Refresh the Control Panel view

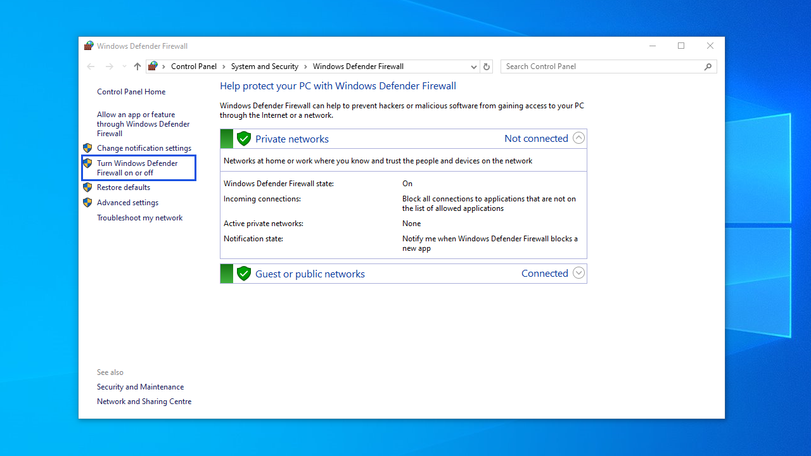tap(487, 66)
